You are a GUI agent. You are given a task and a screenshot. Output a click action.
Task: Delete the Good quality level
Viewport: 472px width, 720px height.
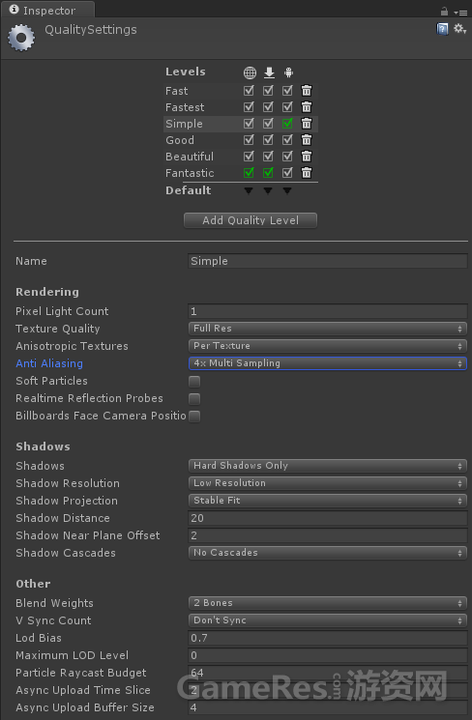point(307,140)
